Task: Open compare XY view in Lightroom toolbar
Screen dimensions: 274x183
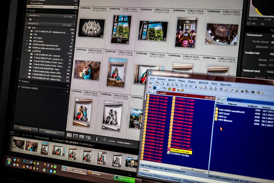Action: (x=82, y=137)
